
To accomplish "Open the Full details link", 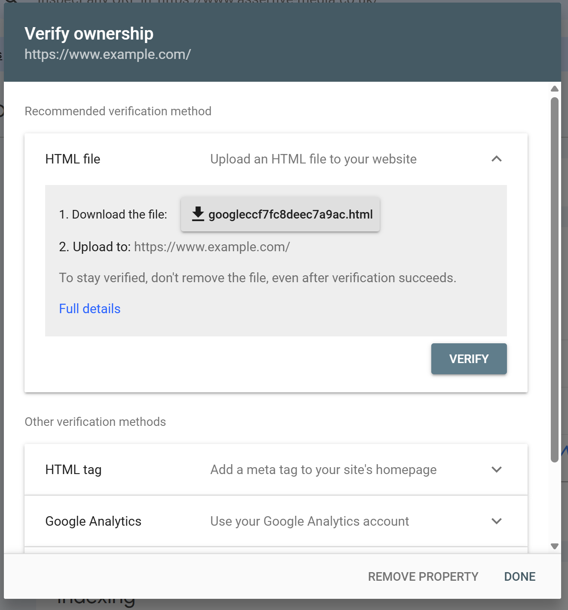I will click(89, 308).
